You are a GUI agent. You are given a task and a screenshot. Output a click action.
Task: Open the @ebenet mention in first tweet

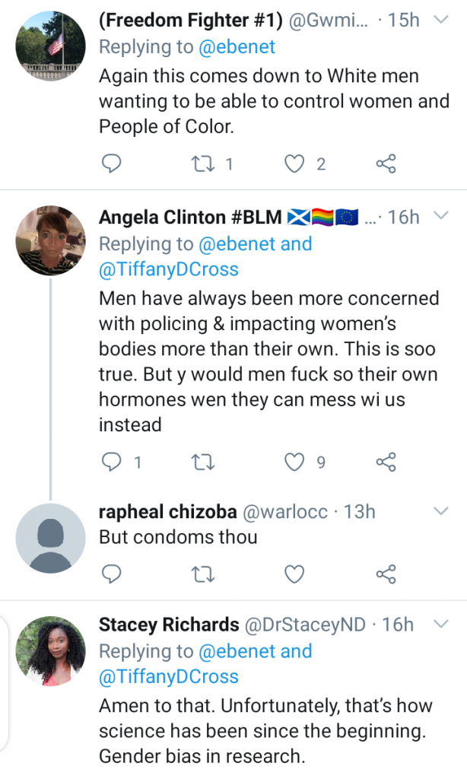(236, 47)
